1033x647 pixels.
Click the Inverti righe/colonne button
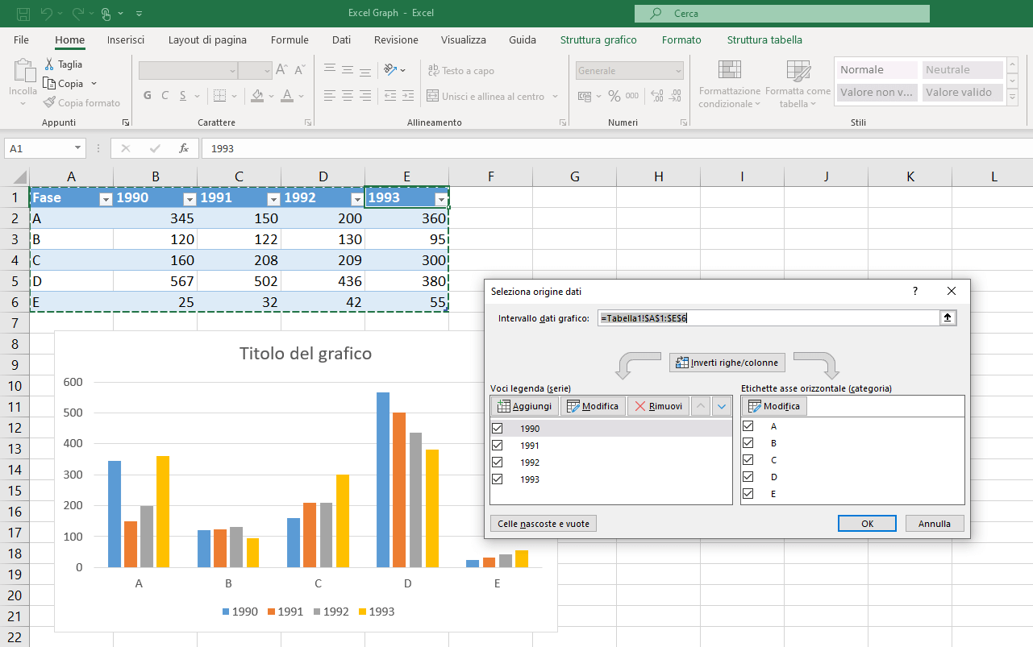(x=727, y=363)
